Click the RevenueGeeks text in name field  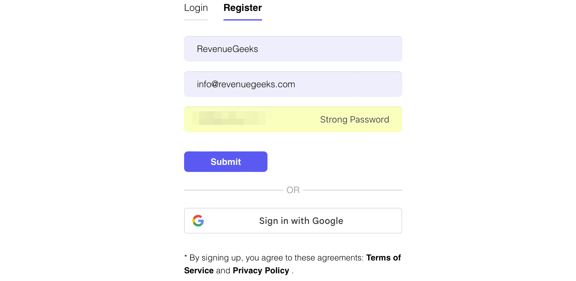point(227,49)
